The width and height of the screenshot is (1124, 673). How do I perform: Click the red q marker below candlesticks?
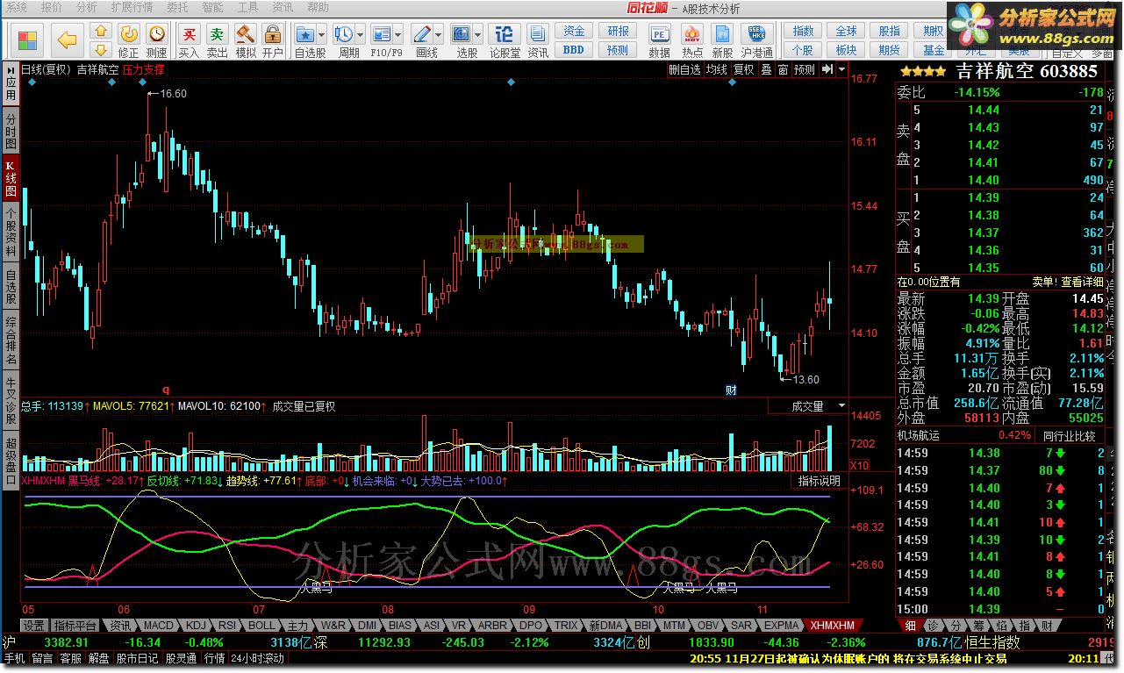(165, 389)
